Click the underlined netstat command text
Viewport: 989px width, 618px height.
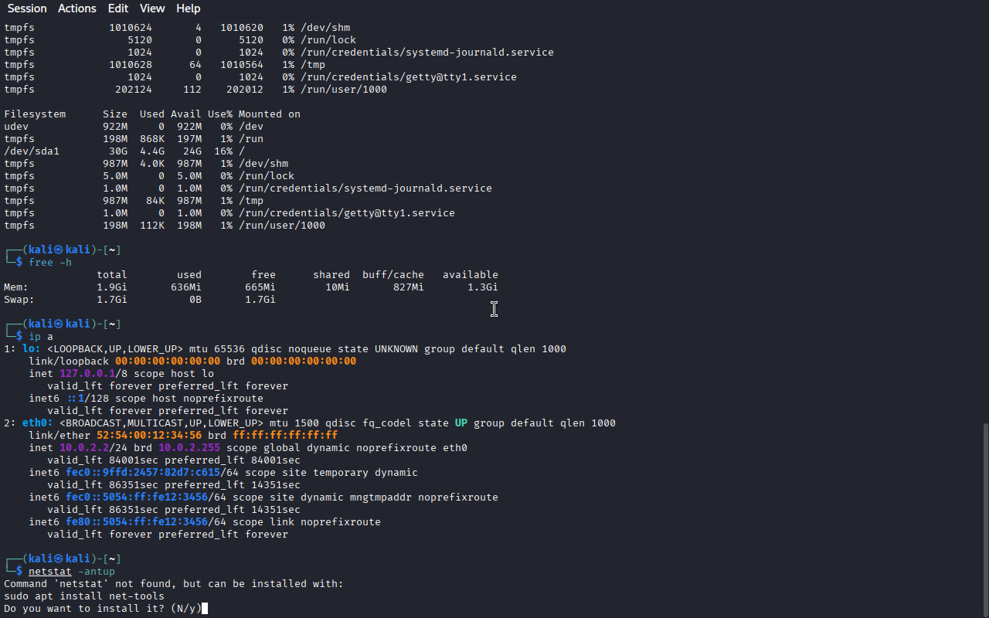49,572
